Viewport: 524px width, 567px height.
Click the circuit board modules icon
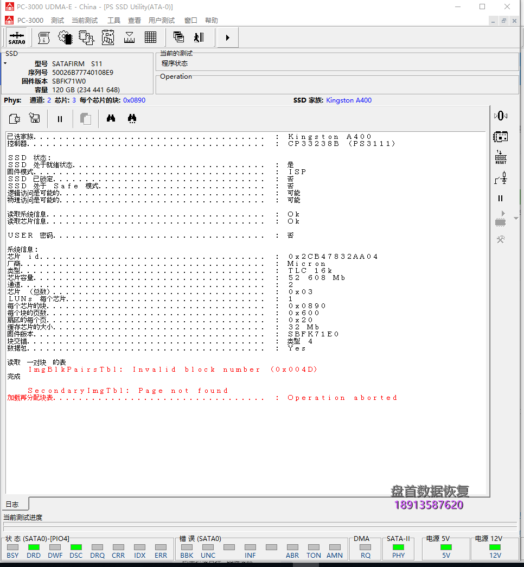108,37
